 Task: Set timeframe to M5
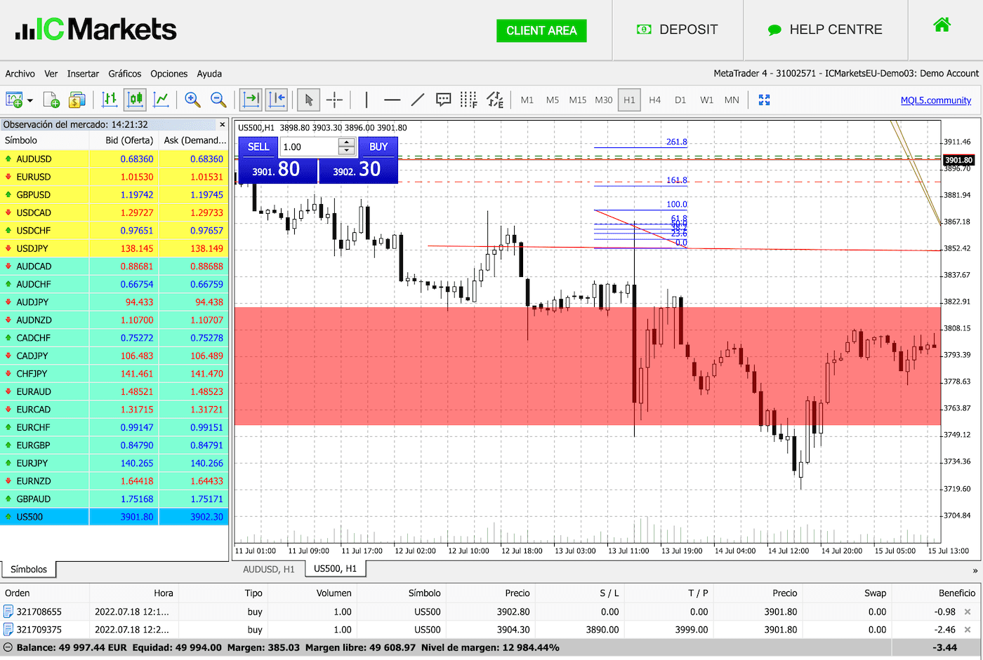(x=553, y=100)
